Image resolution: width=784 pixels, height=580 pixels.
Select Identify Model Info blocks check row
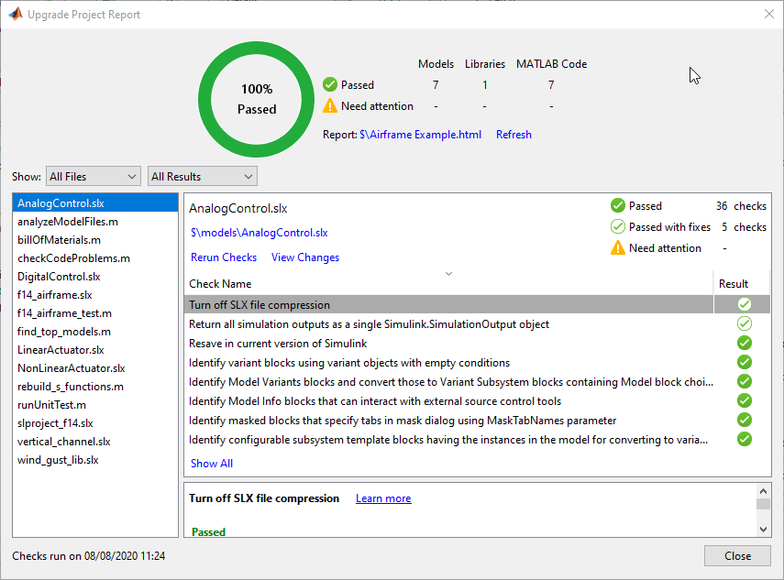pos(448,401)
